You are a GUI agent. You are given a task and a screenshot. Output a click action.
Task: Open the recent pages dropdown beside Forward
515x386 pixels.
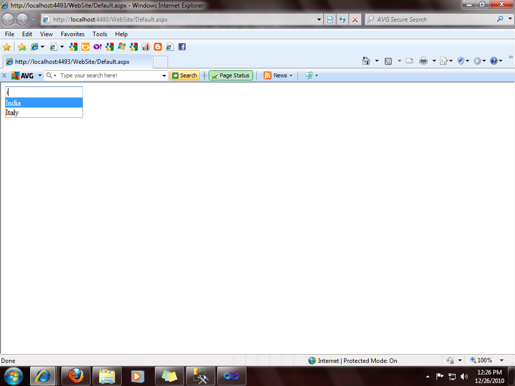(33, 20)
